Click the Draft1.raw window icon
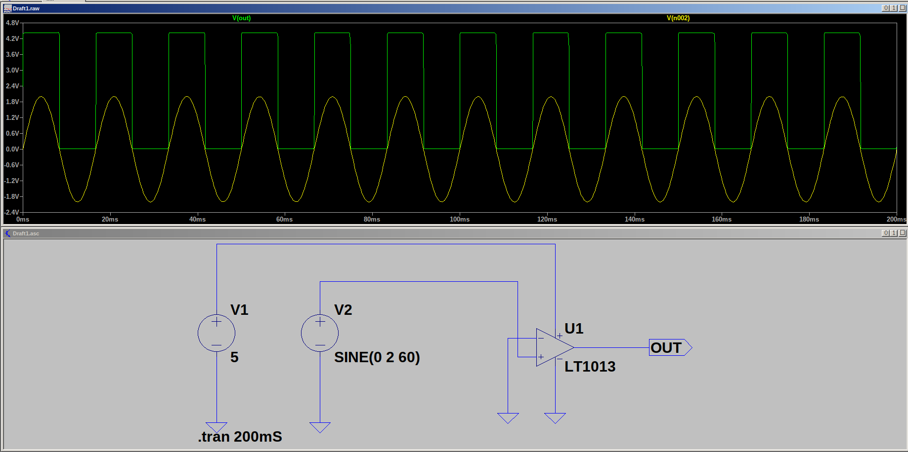 pos(7,8)
